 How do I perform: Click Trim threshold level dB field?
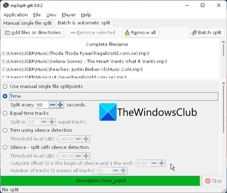66,139
